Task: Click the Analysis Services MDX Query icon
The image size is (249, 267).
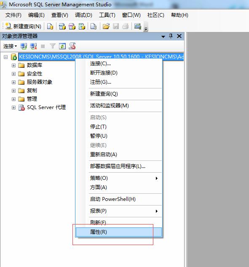Action: (x=62, y=26)
